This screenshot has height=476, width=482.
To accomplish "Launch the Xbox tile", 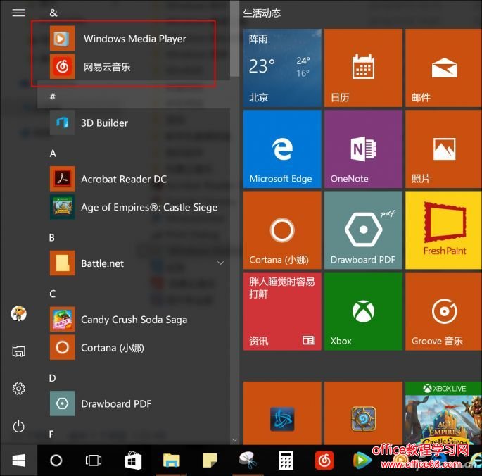I will pos(363,311).
